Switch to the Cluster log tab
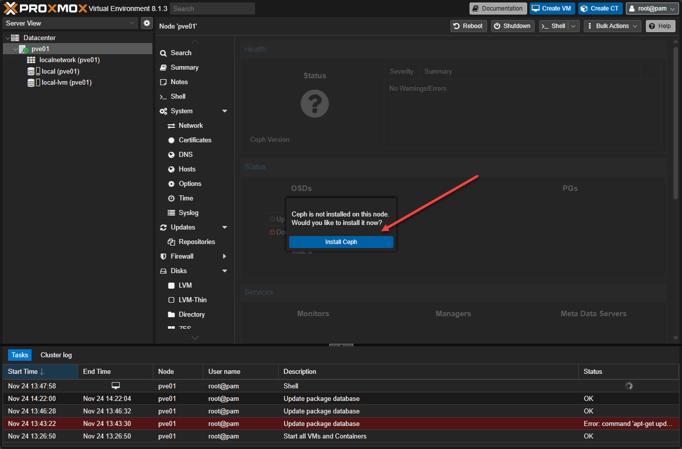682x449 pixels. pyautogui.click(x=56, y=355)
